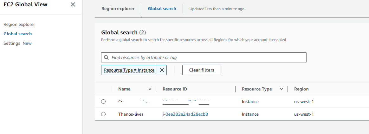The height and width of the screenshot is (134, 369).
Task: Sort by Resource Type column arrow
Action: pos(281,89)
